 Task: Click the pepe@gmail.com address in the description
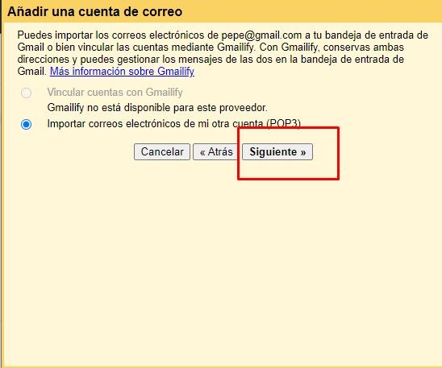[x=261, y=35]
